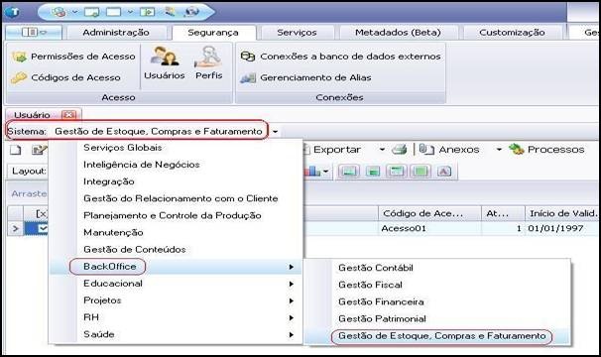601x357 pixels.
Task: Click the edit record pencil icon
Action: click(x=39, y=150)
